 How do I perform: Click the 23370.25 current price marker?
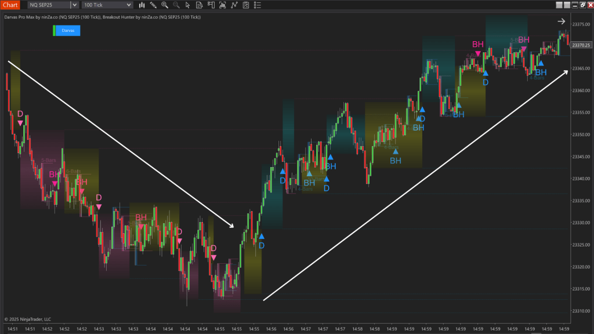point(581,45)
